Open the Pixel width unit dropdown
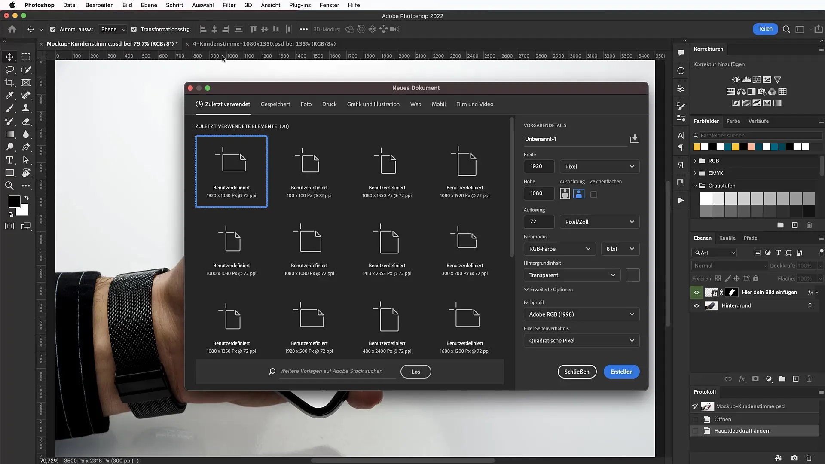 599,166
